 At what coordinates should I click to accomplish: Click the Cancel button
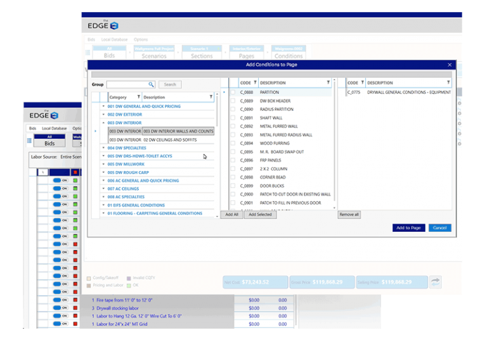pos(439,228)
